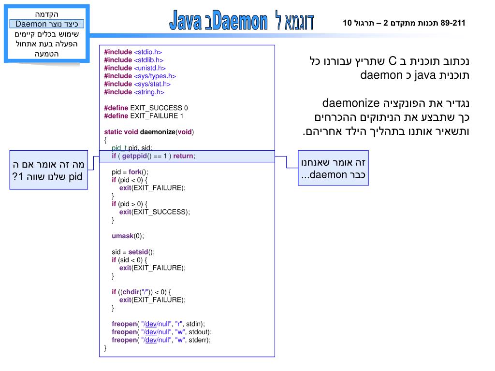Open 'שימוש בכלים קיימים' navigation entry

click(47, 34)
